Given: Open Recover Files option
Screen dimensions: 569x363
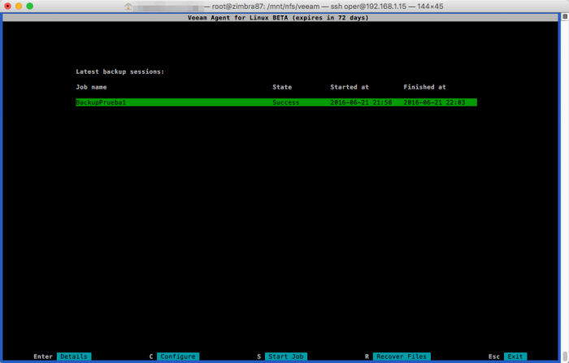Looking at the screenshot, I should tap(402, 357).
